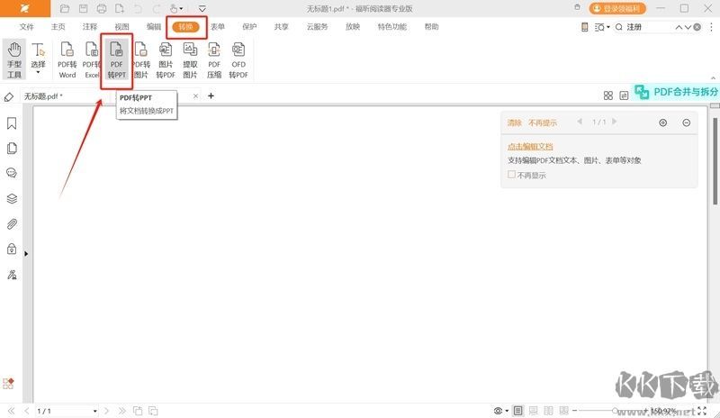Open the Layers panel in left sidebar
Image resolution: width=720 pixels, height=418 pixels.
(12, 199)
